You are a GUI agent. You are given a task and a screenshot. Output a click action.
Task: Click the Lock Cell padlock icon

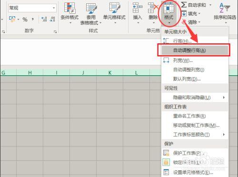166,162
